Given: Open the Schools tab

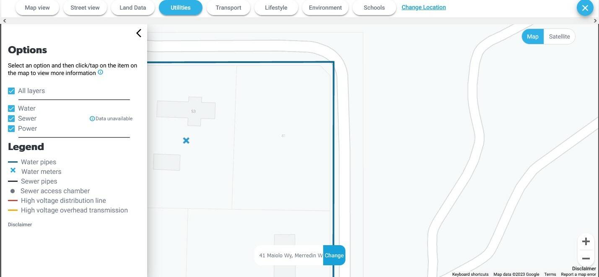Looking at the screenshot, I should coord(374,8).
